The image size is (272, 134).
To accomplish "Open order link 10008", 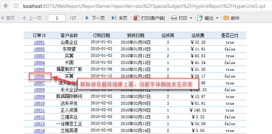I will pyautogui.click(x=39, y=90).
